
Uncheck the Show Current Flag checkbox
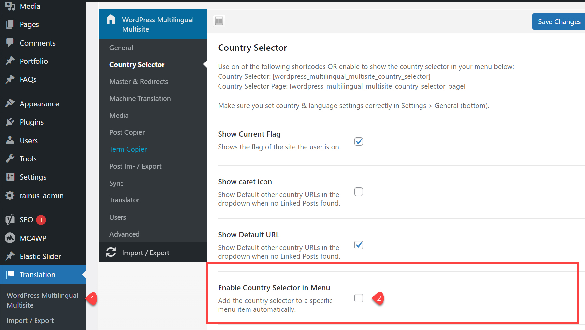tap(359, 142)
